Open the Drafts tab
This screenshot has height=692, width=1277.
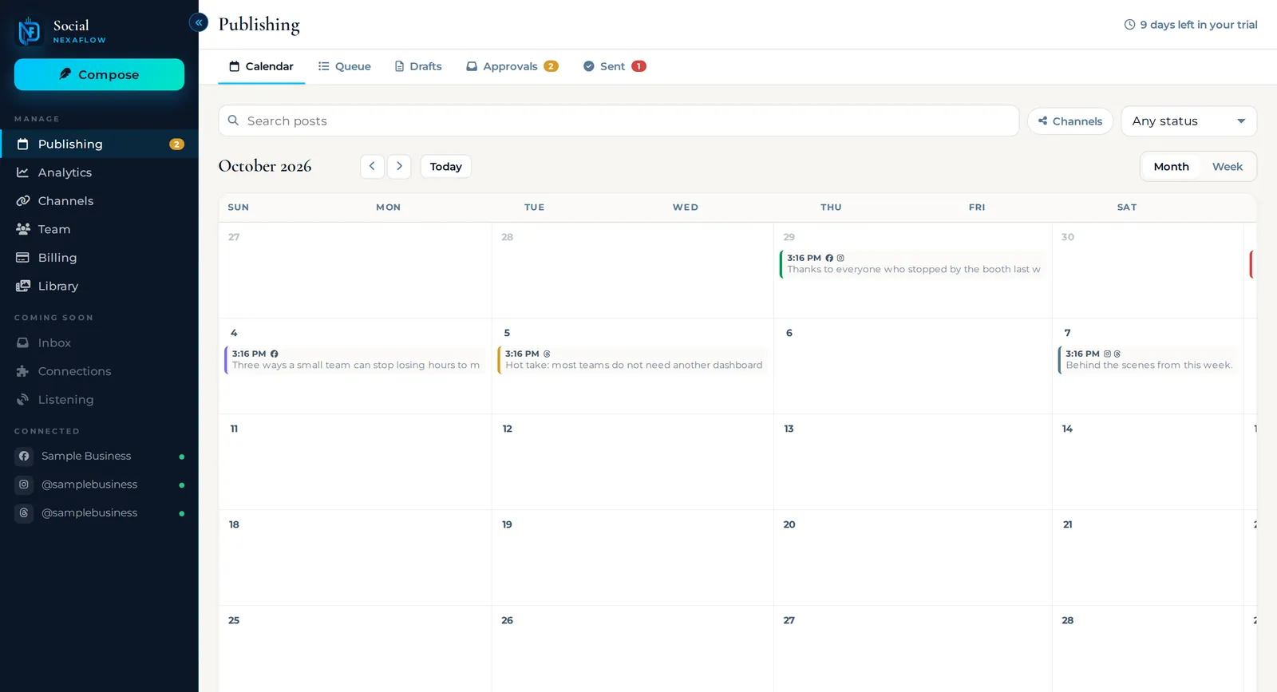418,66
